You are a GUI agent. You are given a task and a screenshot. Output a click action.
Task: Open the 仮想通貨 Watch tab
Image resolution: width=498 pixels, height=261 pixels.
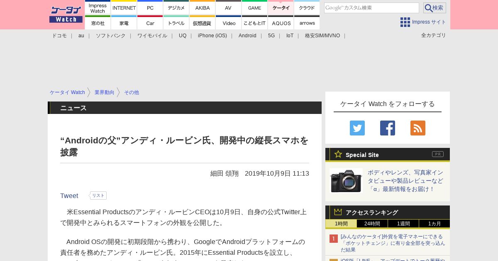[x=203, y=23]
